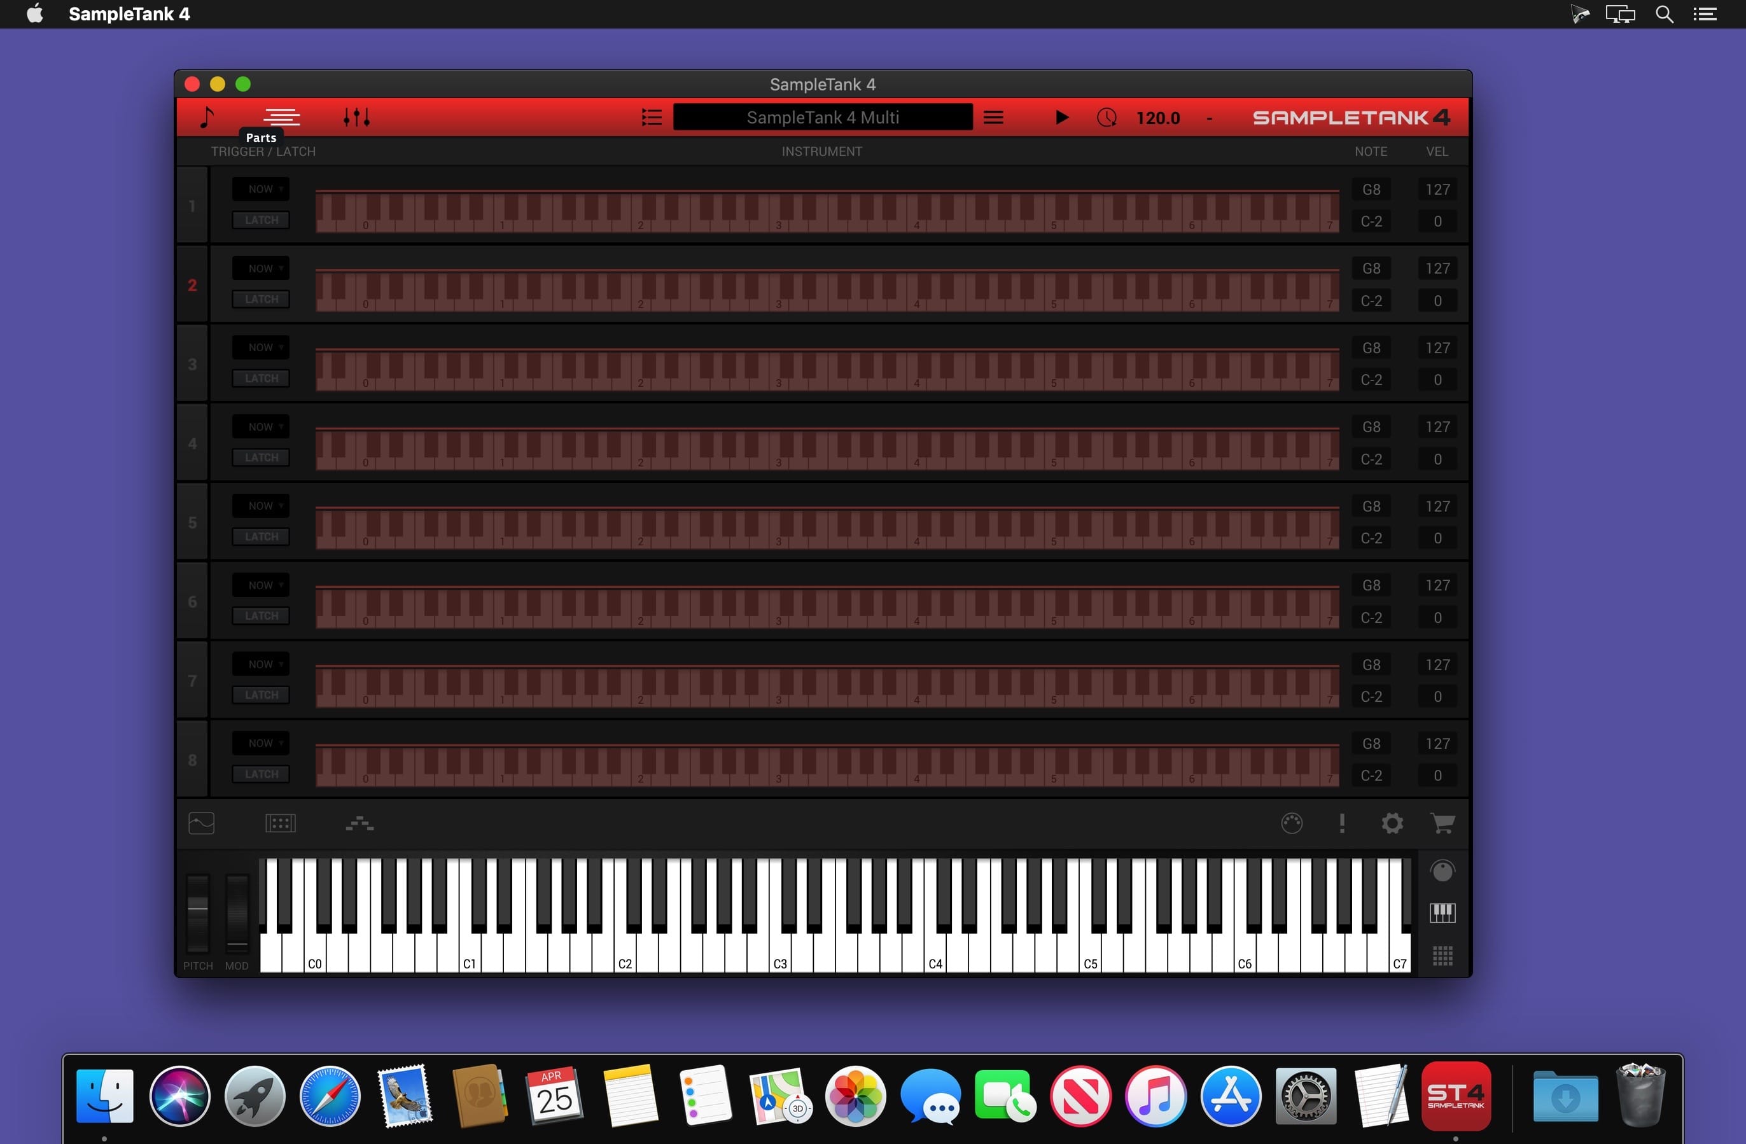Toggle LATCH for part 8
This screenshot has height=1144, width=1746.
pos(261,774)
